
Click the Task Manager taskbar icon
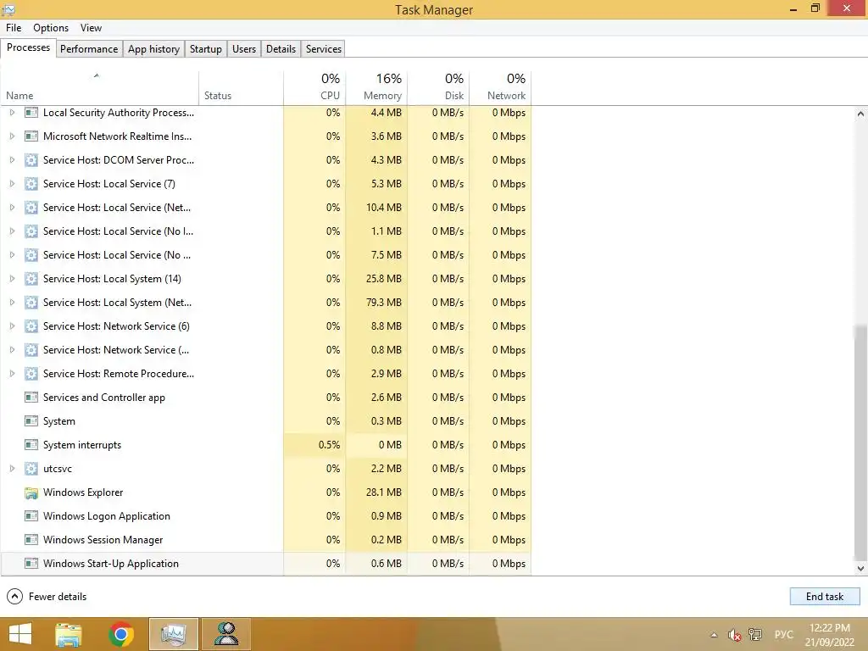point(174,634)
